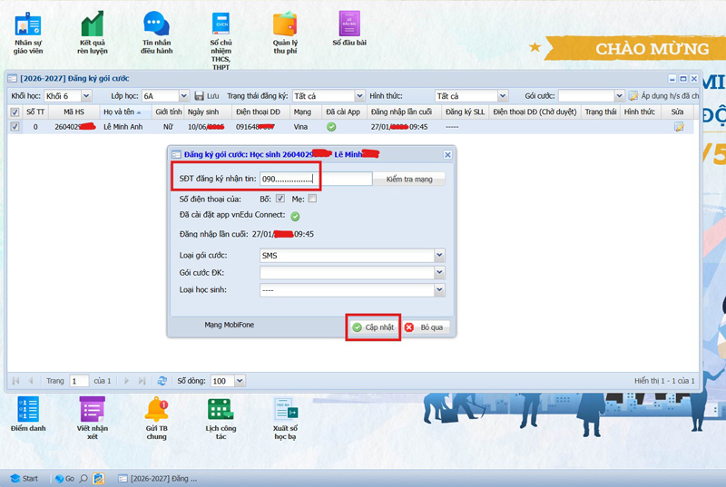Expand the Loại gói cước dropdown
Image resolution: width=726 pixels, height=487 pixels.
439,256
